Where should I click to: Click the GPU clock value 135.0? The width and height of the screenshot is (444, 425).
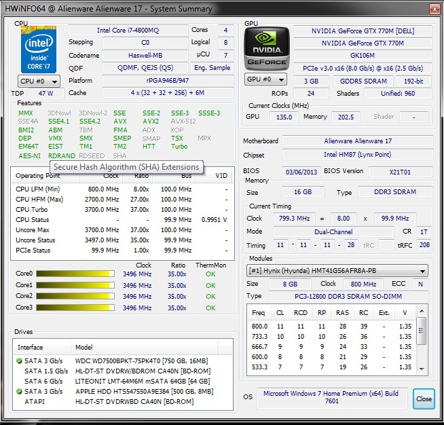pos(284,117)
